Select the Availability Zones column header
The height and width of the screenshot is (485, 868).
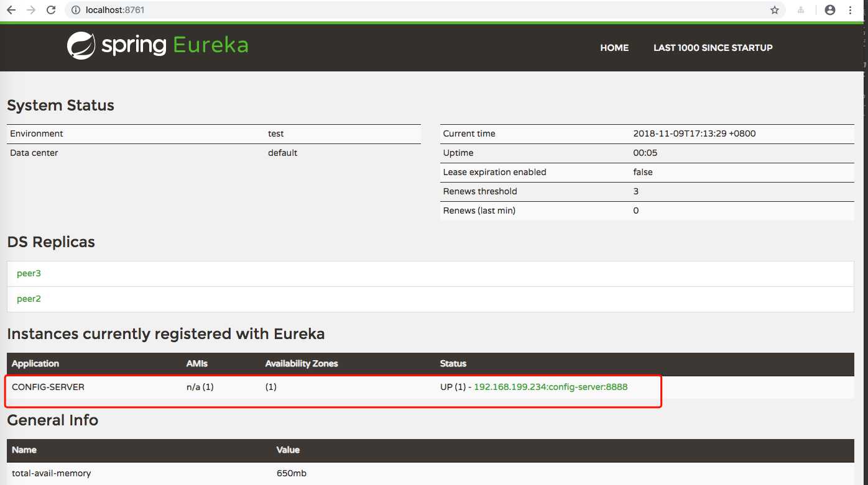coord(302,363)
